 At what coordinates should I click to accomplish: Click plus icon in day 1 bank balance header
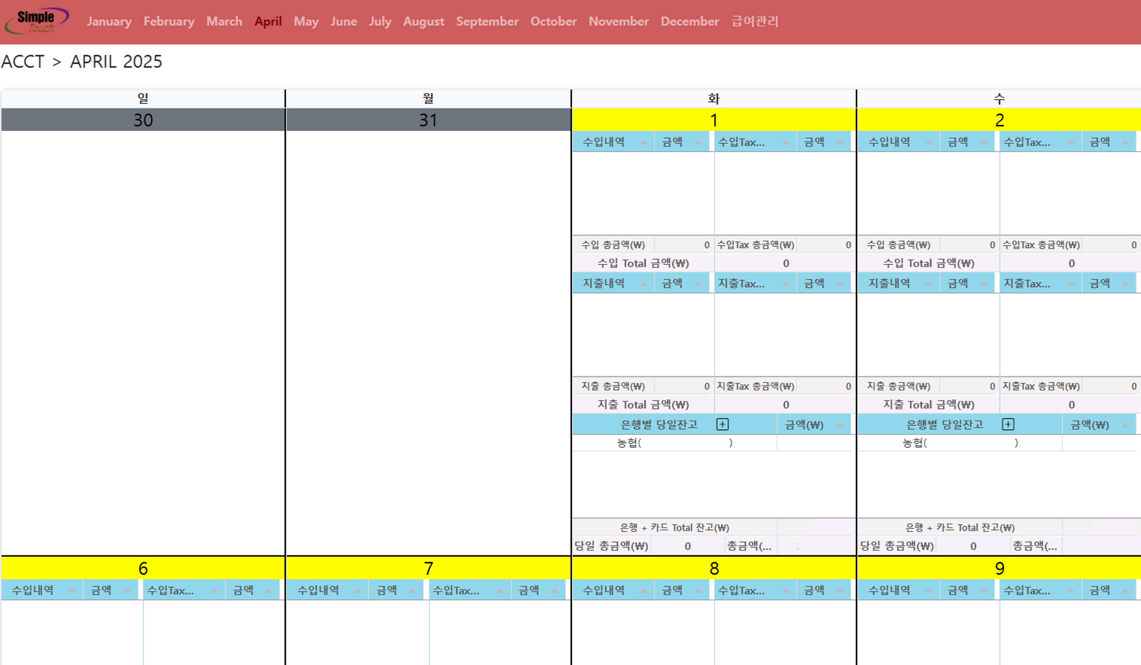click(722, 424)
